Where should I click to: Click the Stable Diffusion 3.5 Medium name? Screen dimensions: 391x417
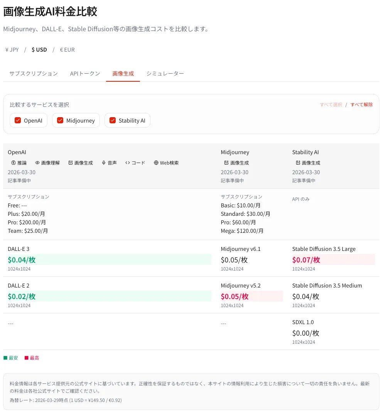coord(327,286)
